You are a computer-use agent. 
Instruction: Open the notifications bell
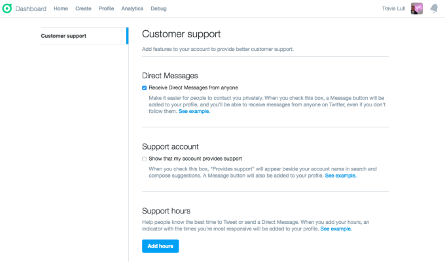pos(434,8)
